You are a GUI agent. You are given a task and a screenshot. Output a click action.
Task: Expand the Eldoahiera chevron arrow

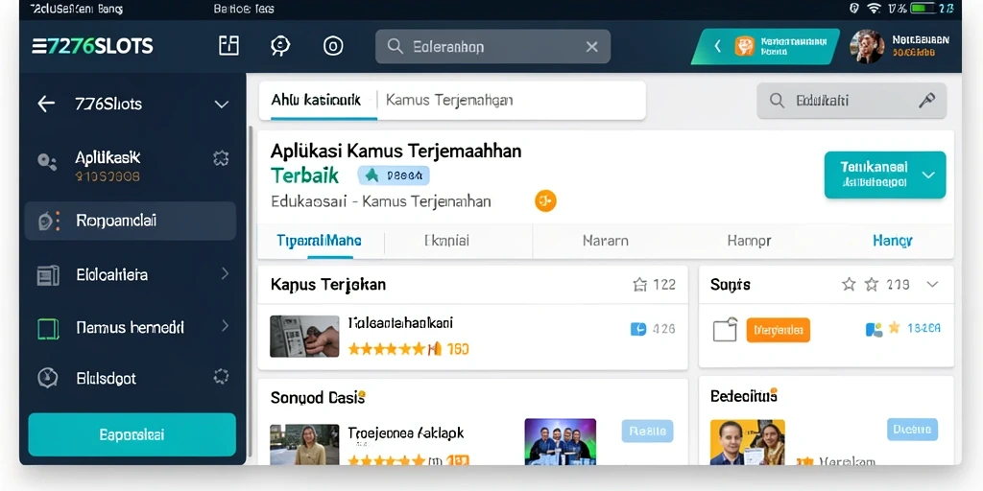(x=225, y=273)
